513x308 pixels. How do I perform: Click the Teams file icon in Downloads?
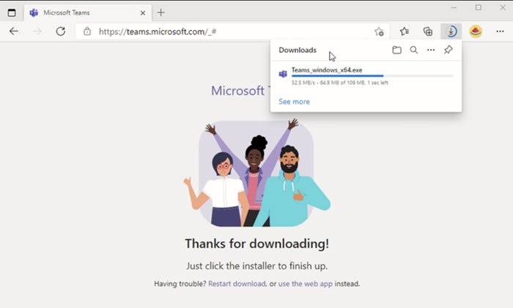click(x=283, y=74)
